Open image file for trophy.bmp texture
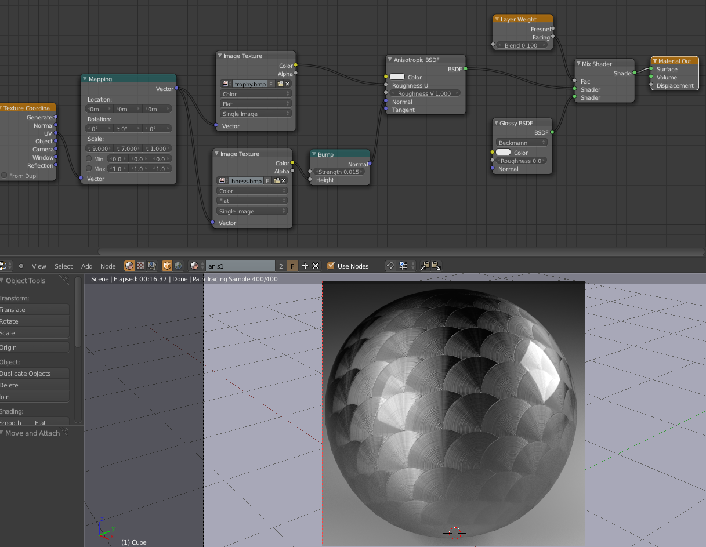Screen dimensions: 706x547 coord(280,84)
